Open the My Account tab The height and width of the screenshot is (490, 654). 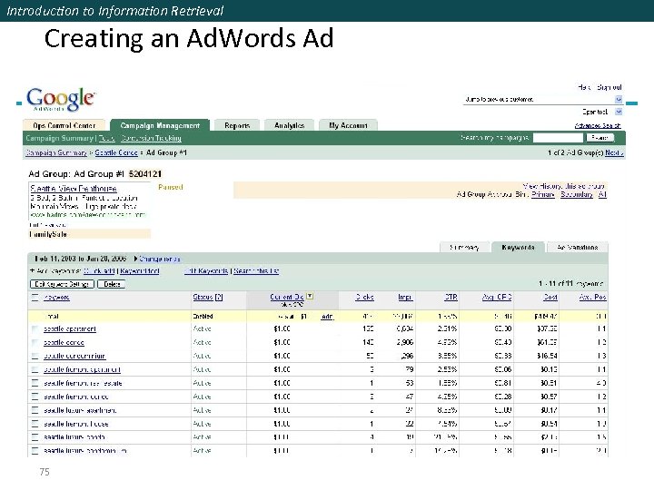(x=348, y=125)
